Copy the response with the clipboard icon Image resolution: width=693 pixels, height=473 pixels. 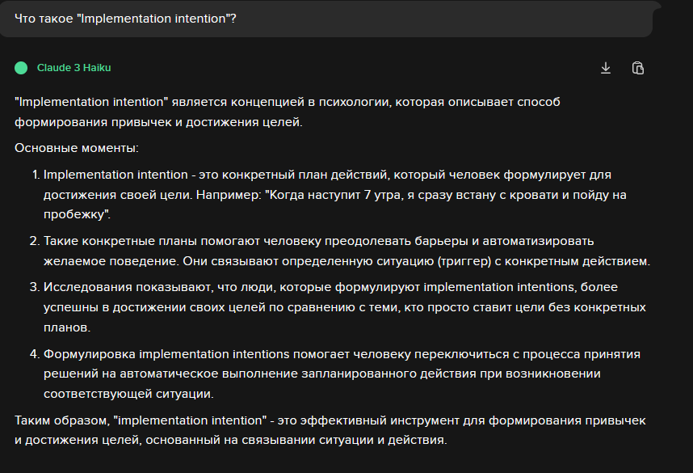click(638, 68)
